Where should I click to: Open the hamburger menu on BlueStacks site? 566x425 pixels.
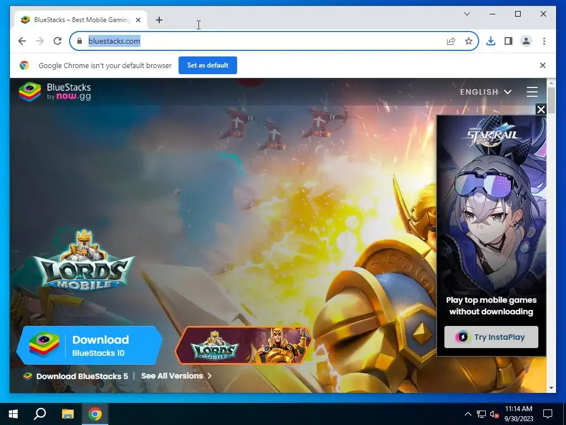coord(532,92)
